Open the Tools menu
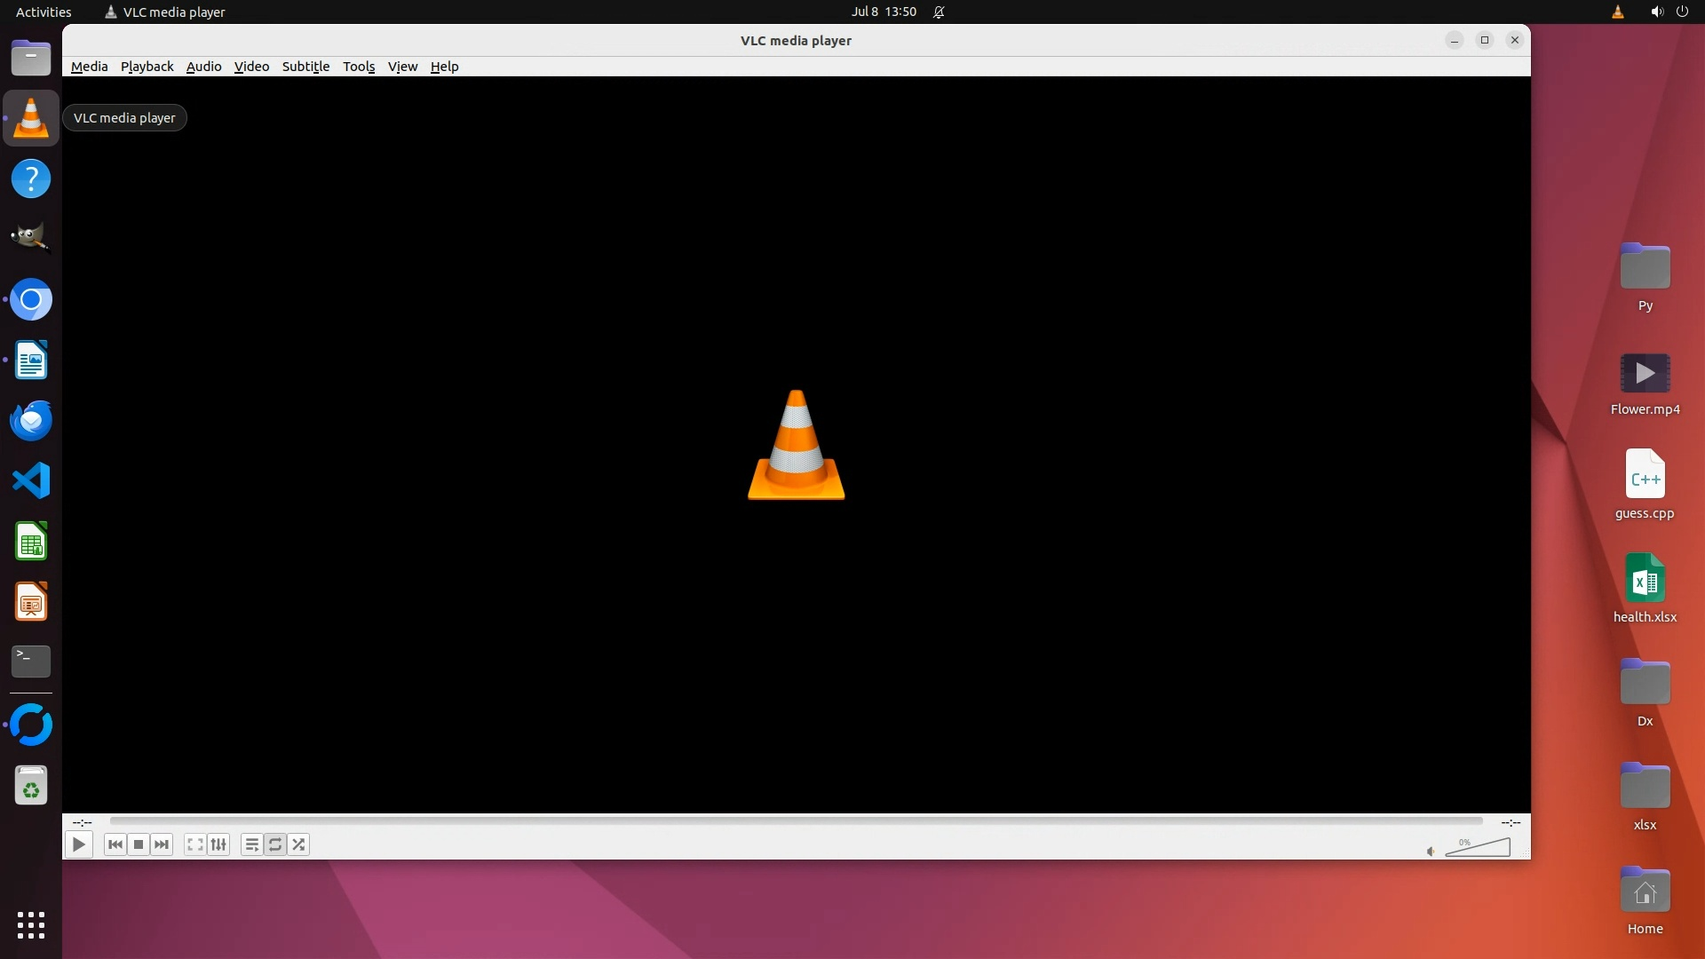 click(x=359, y=67)
